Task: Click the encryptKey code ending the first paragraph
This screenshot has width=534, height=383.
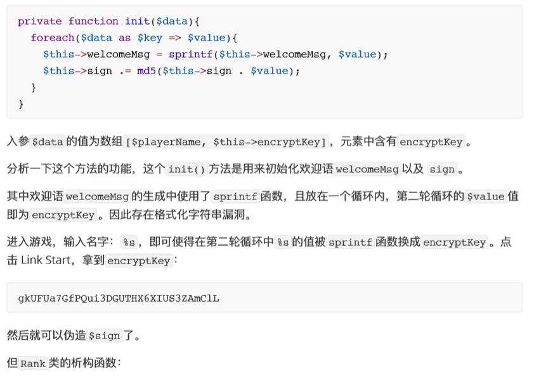Action: (431, 142)
